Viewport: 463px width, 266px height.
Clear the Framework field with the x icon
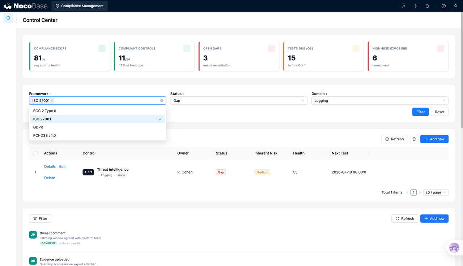tap(162, 101)
